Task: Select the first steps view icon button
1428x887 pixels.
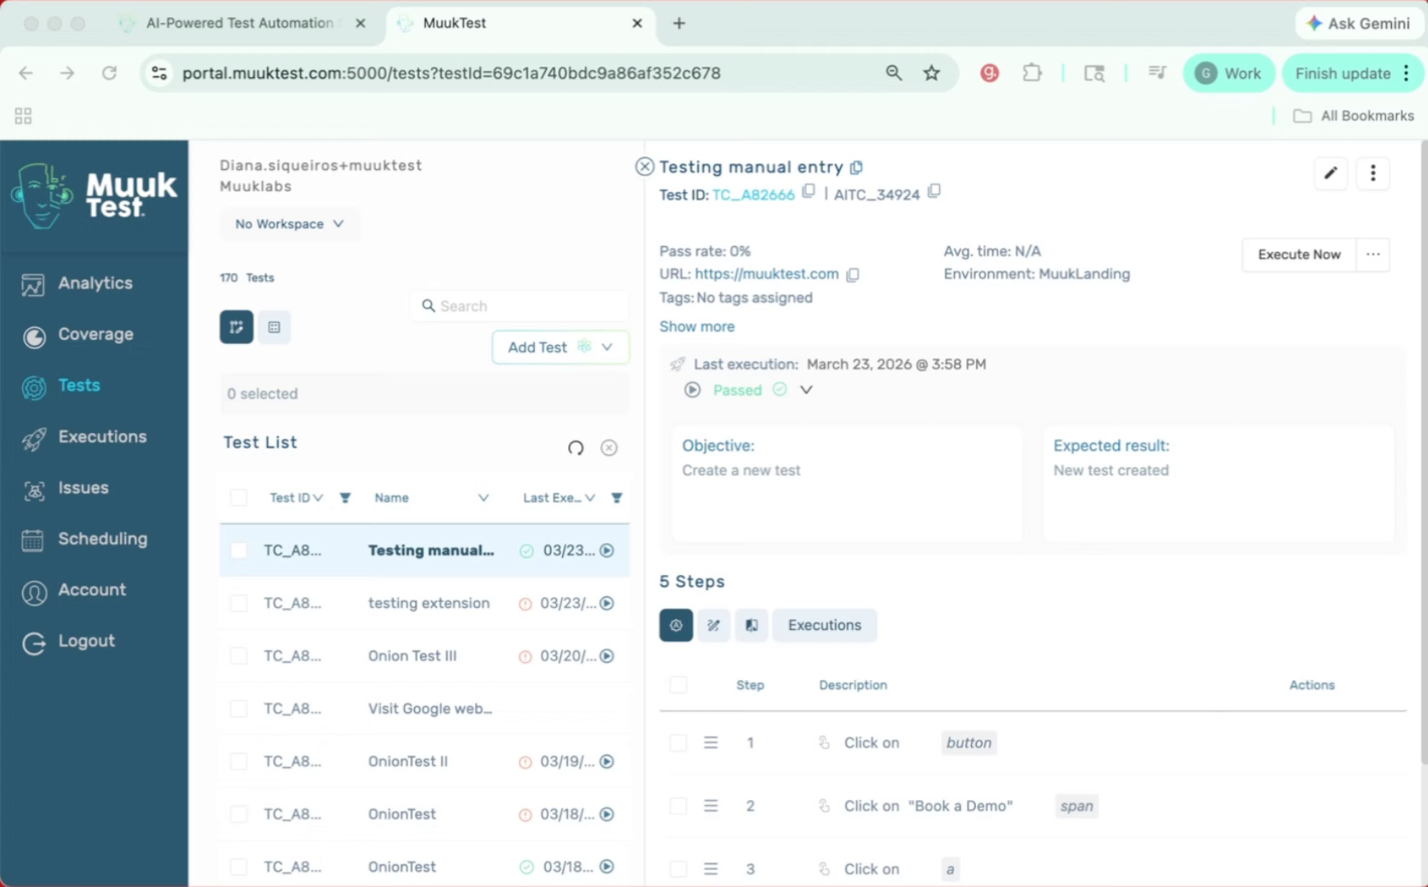Action: 675,625
